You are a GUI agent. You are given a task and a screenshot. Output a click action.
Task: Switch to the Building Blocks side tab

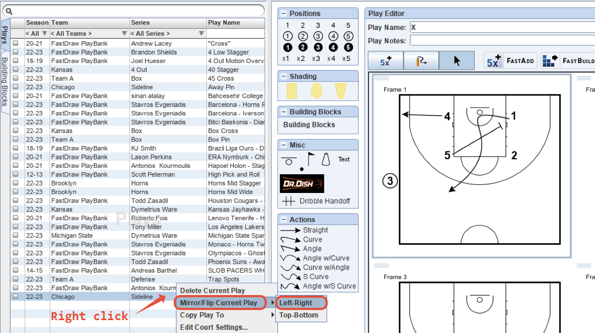click(x=5, y=82)
